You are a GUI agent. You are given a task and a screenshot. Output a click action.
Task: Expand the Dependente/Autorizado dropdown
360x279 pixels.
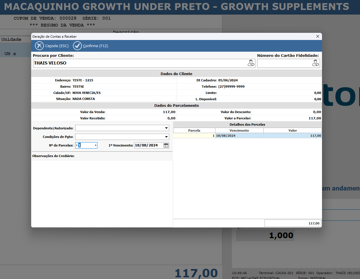pyautogui.click(x=166, y=128)
